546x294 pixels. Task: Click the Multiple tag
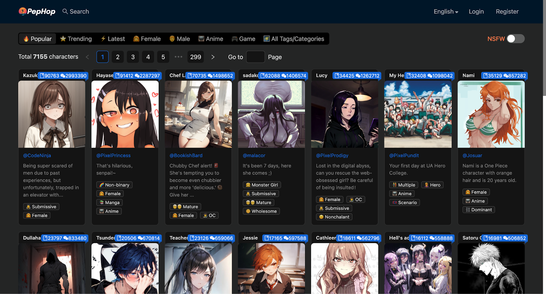coord(404,185)
